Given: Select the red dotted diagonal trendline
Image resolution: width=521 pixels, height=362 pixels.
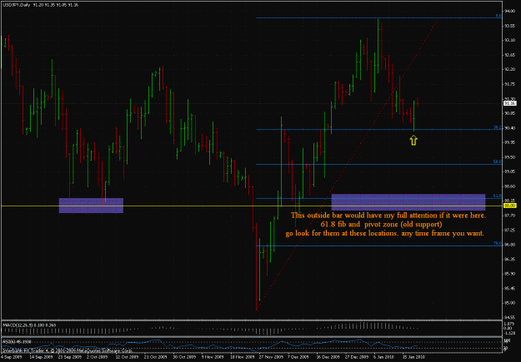Looking at the screenshot, I should pyautogui.click(x=348, y=164).
